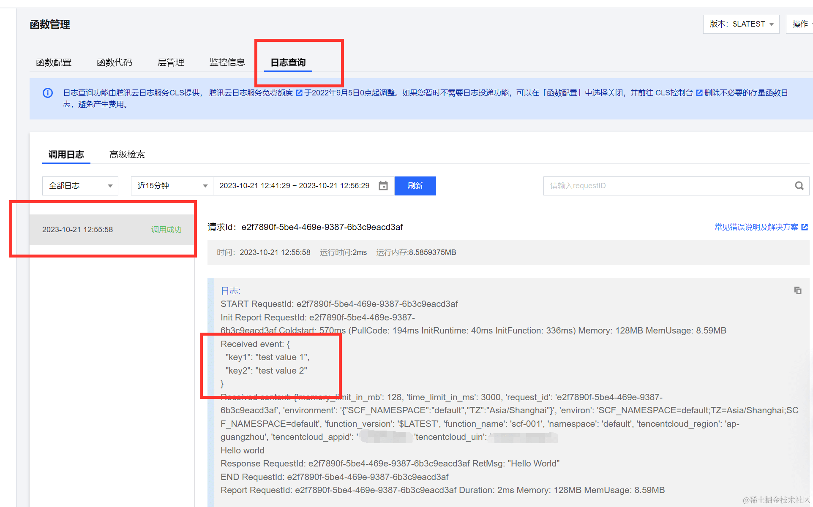Switch to the 函数配置 tab
The width and height of the screenshot is (813, 507).
click(x=54, y=62)
